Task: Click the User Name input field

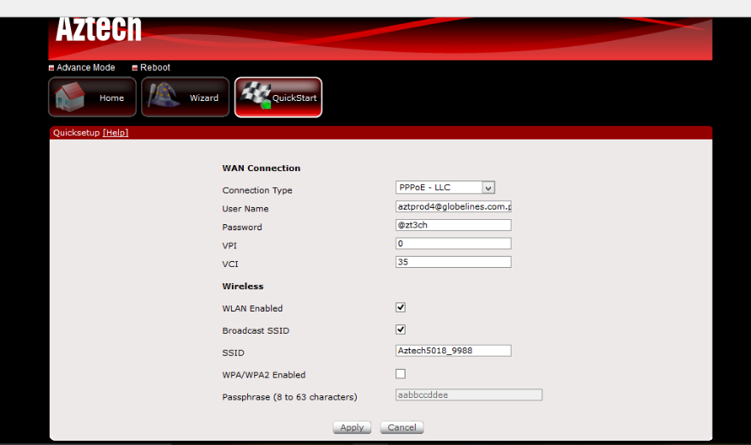Action: [x=453, y=206]
